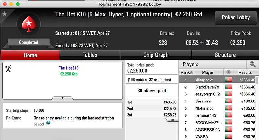Open the Chip Graph tab
The height and width of the screenshot is (140, 259).
point(156,55)
